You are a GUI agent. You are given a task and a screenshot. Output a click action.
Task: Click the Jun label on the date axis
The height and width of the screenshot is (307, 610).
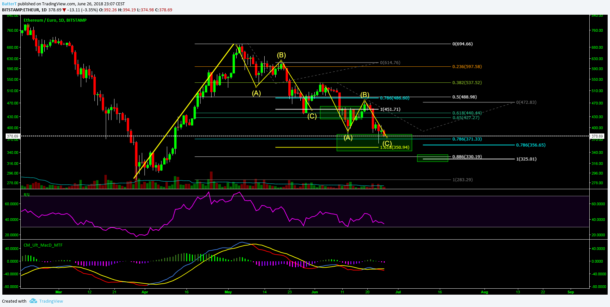click(315, 292)
